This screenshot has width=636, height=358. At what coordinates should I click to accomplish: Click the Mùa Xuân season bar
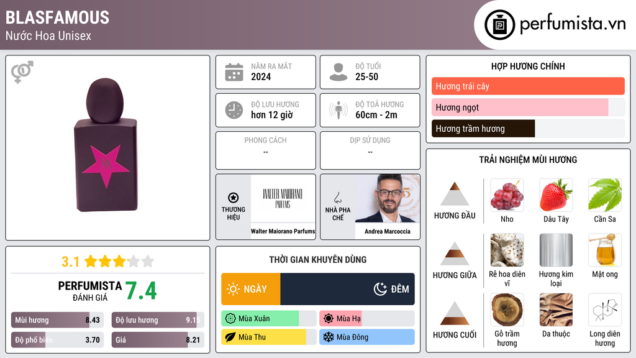coord(269,319)
